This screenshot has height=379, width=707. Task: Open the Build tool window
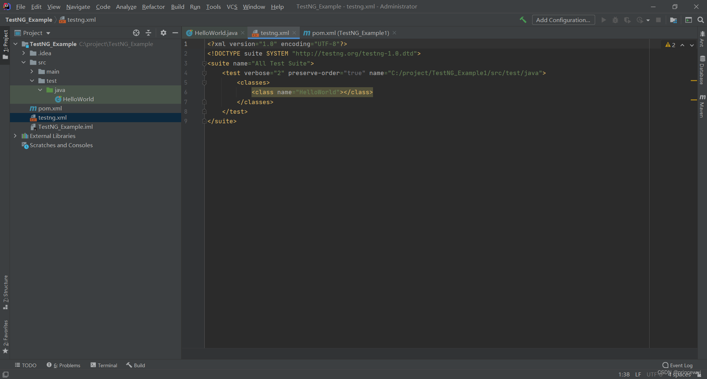pyautogui.click(x=136, y=365)
